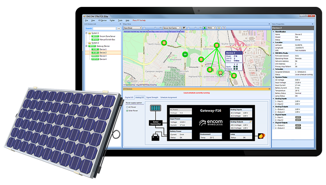
Task: Open the Folder menu
Action: (112, 20)
